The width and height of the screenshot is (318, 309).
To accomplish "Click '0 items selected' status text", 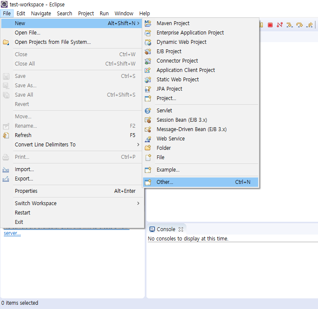I will click(x=20, y=303).
